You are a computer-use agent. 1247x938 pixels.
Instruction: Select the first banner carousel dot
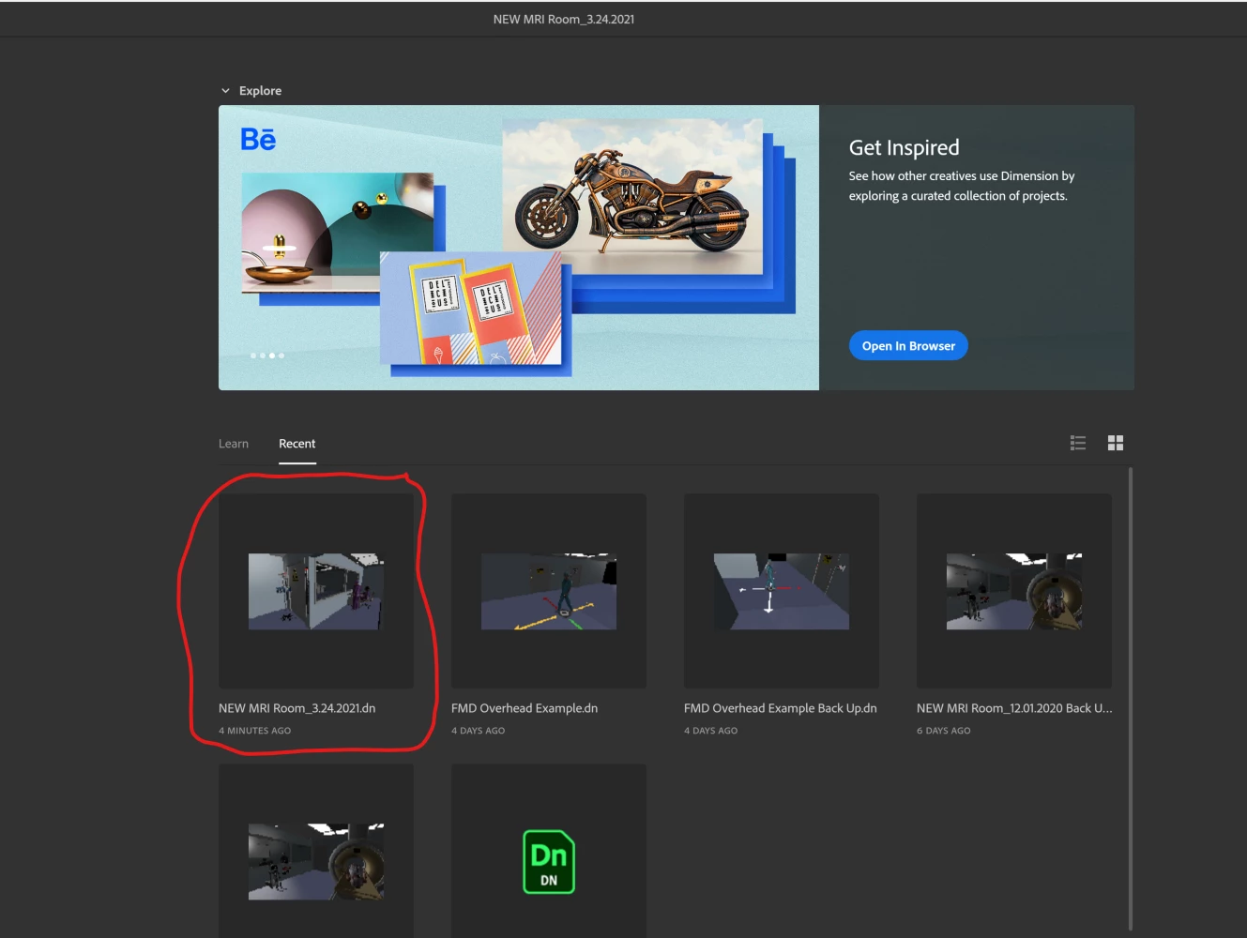[253, 356]
